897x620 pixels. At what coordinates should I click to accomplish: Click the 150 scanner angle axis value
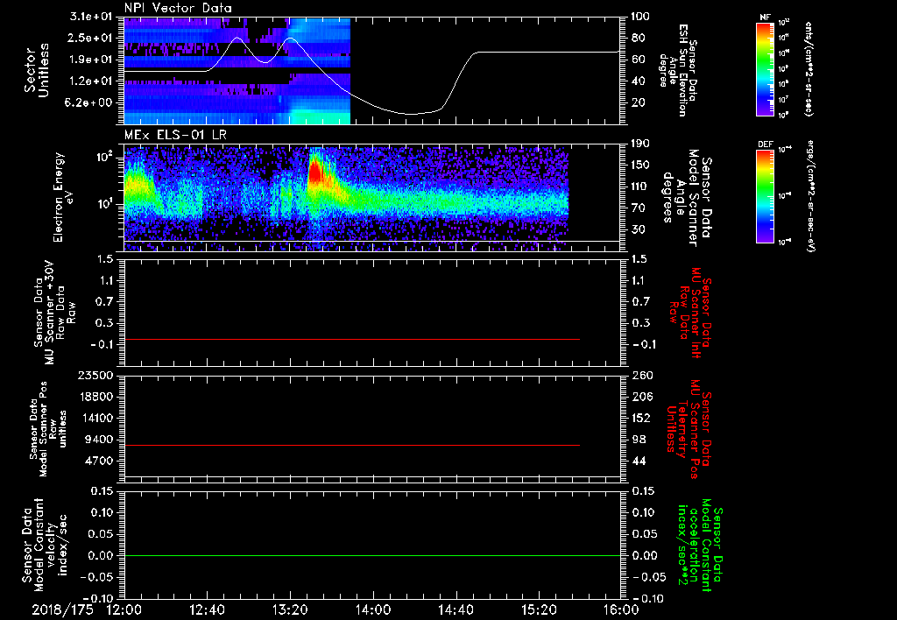640,165
